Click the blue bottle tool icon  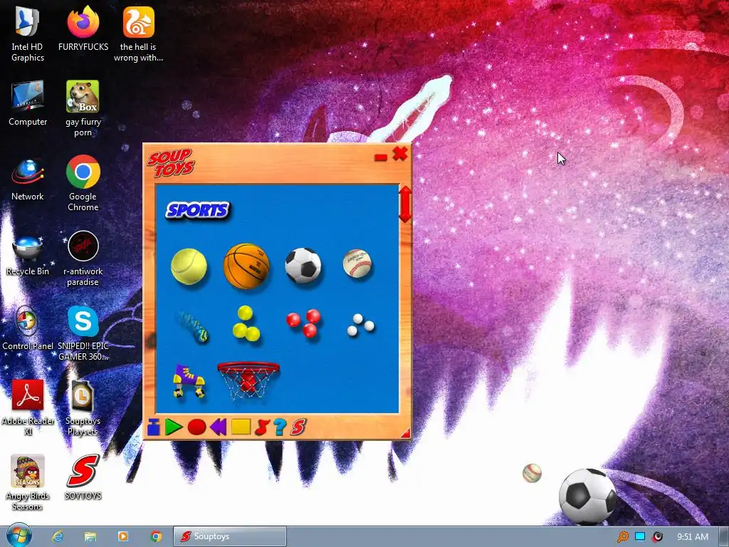pos(154,427)
